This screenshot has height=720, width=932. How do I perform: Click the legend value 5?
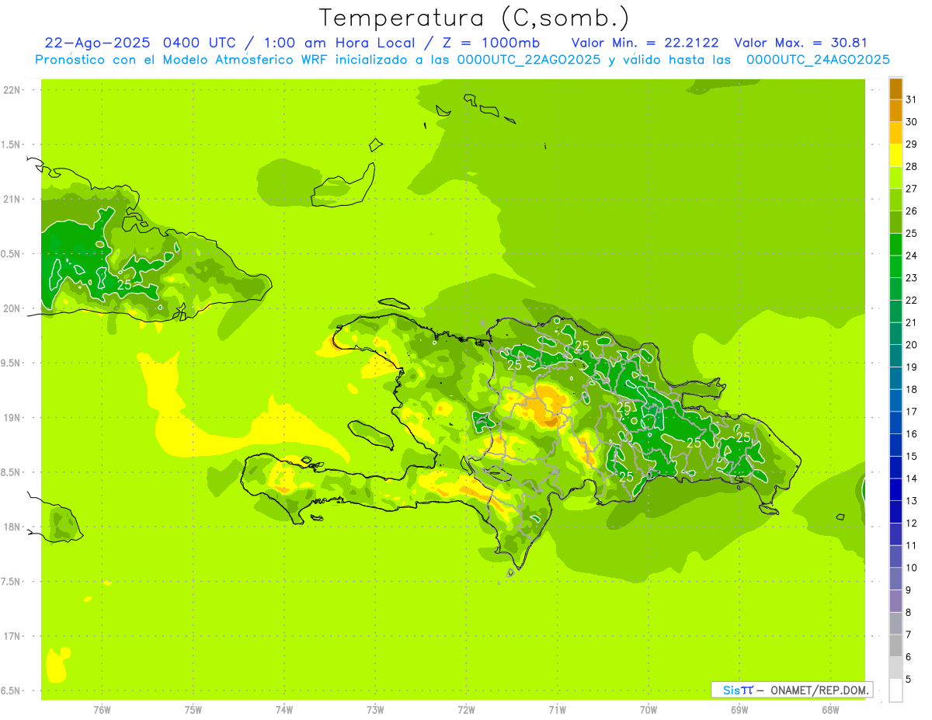click(908, 679)
